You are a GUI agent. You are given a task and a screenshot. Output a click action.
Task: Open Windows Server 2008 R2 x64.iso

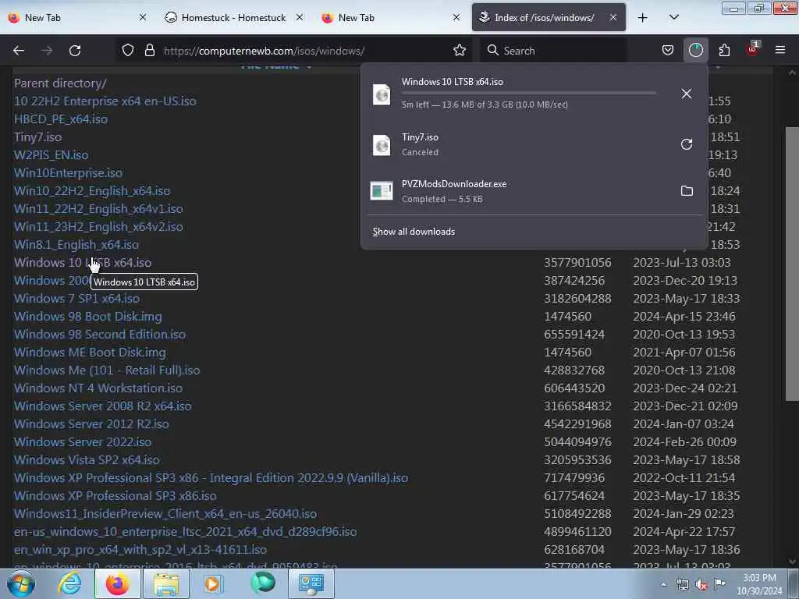(102, 406)
